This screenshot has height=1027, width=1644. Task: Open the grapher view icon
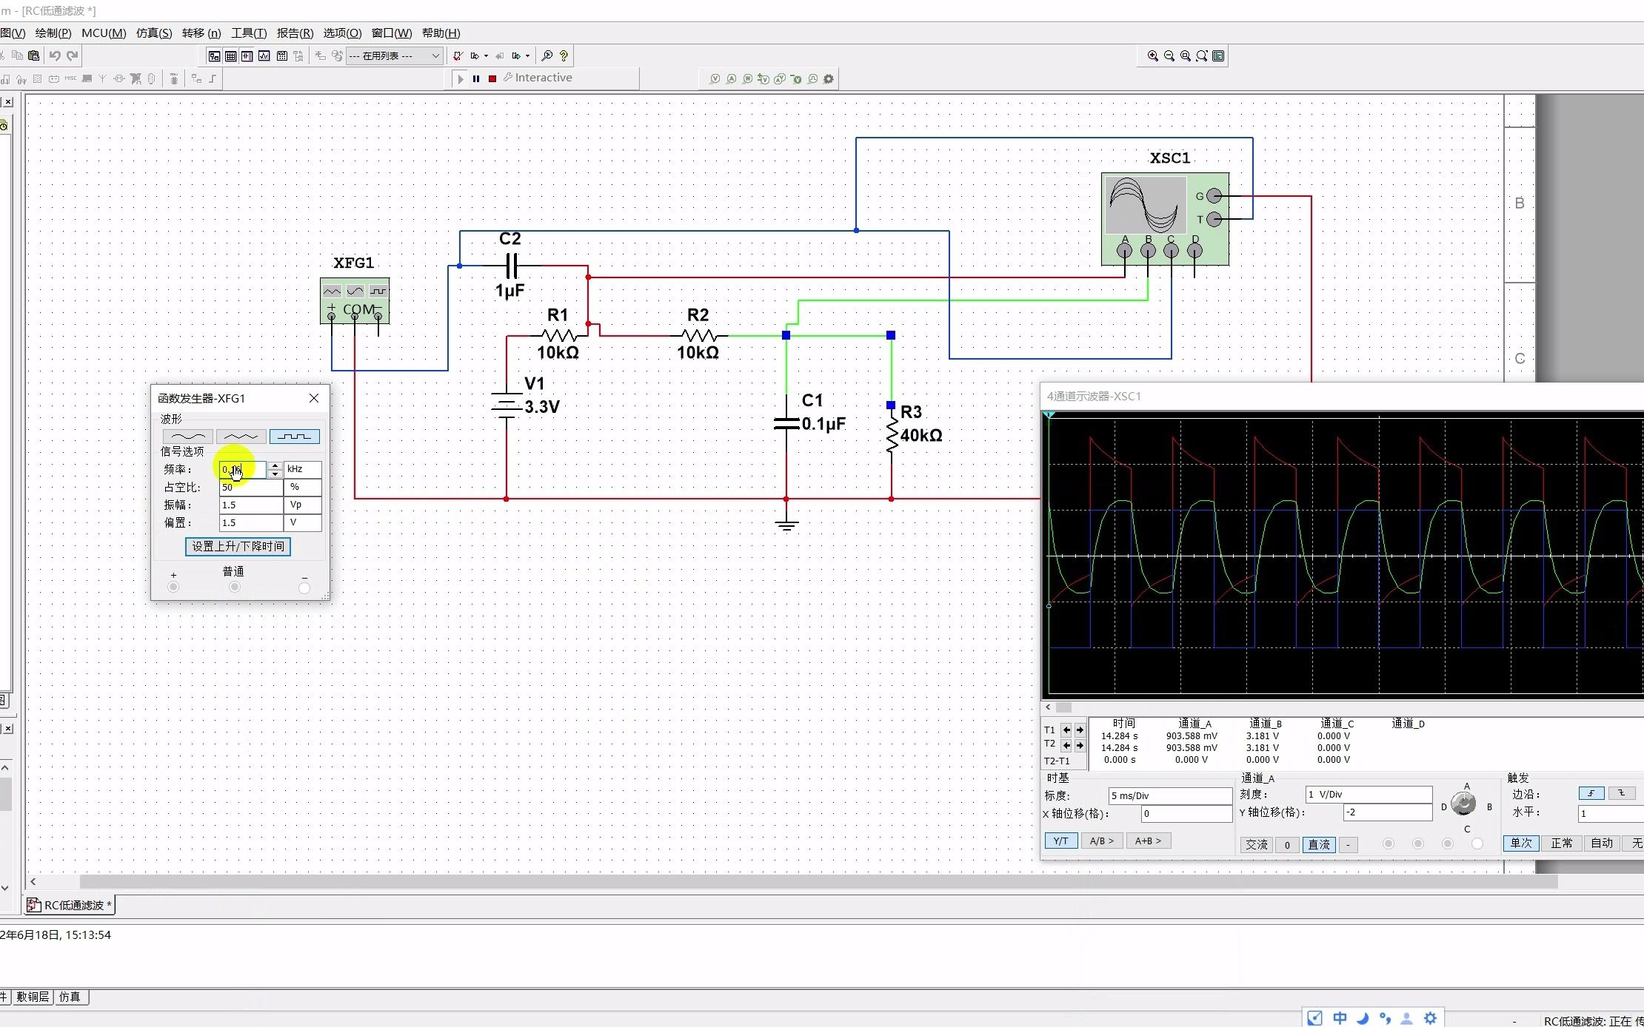click(264, 55)
